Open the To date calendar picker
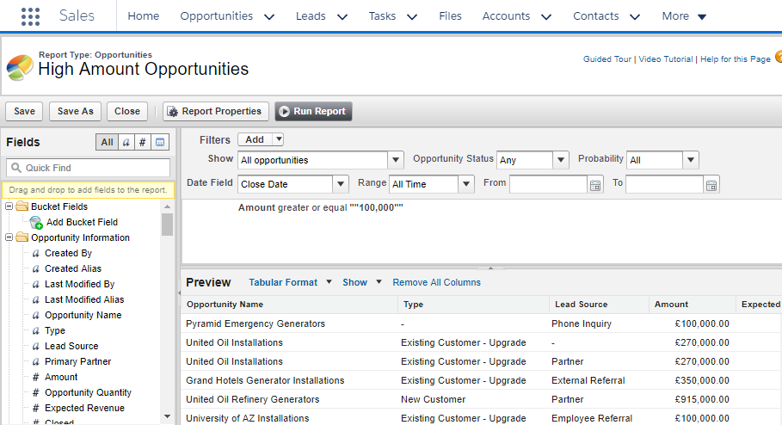 click(x=711, y=185)
